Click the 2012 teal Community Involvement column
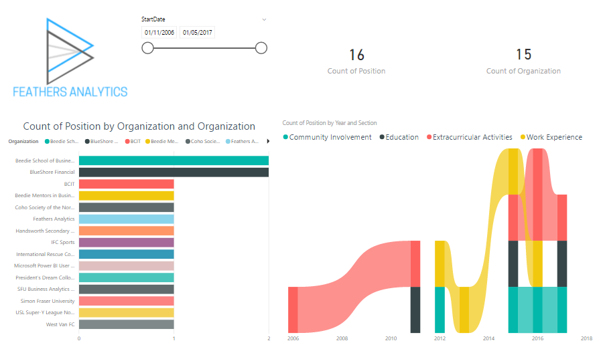The width and height of the screenshot is (605, 353). coord(440,310)
